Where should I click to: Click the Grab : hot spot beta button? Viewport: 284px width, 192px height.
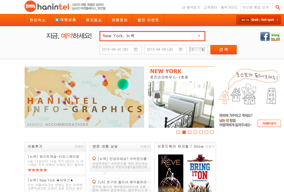259,20
